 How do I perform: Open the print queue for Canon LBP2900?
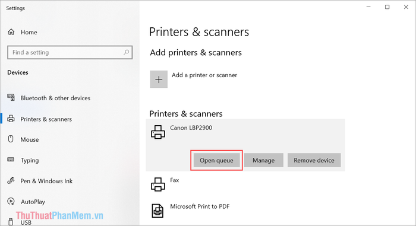[216, 160]
